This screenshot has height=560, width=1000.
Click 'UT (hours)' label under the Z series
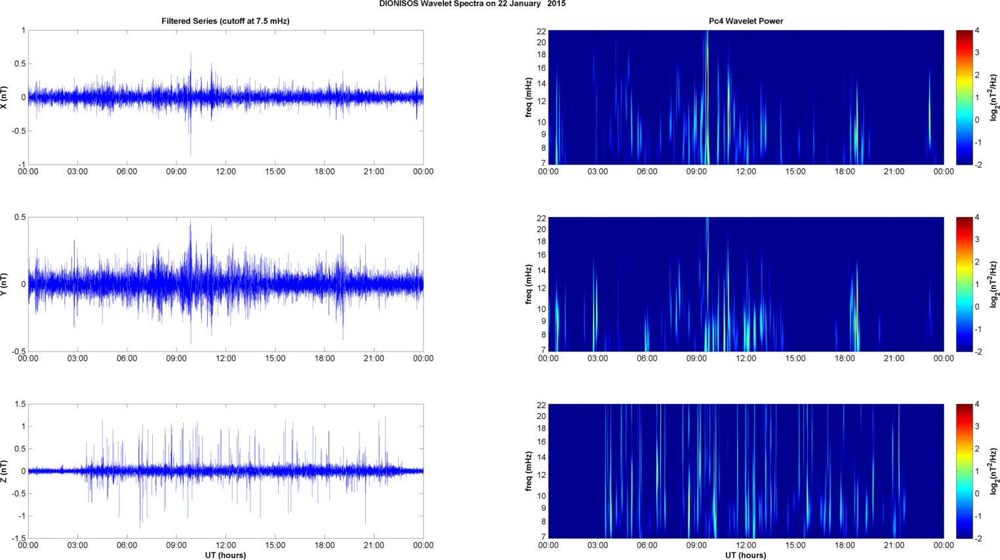(x=226, y=555)
